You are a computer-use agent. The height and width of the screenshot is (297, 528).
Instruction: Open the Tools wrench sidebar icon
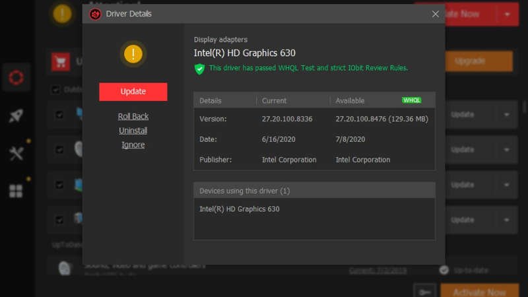[16, 154]
